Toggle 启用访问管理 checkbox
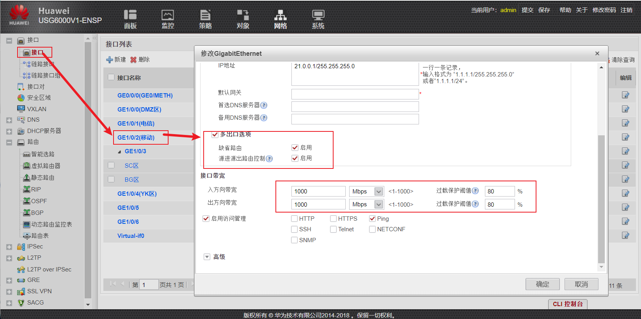The image size is (641, 319). [206, 218]
